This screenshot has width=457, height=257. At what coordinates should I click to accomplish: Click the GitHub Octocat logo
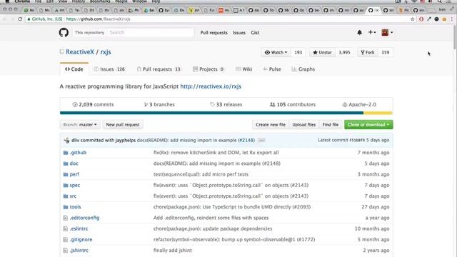64,32
